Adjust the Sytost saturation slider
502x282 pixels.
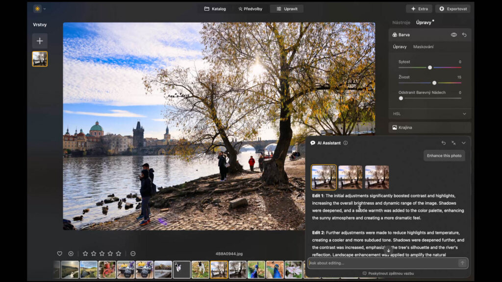(x=430, y=68)
